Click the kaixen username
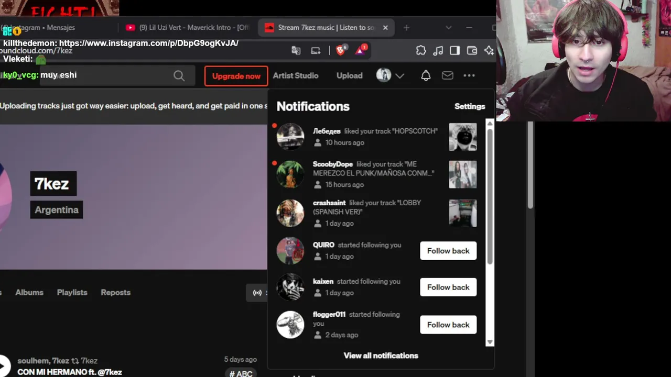The height and width of the screenshot is (377, 671). point(323,281)
